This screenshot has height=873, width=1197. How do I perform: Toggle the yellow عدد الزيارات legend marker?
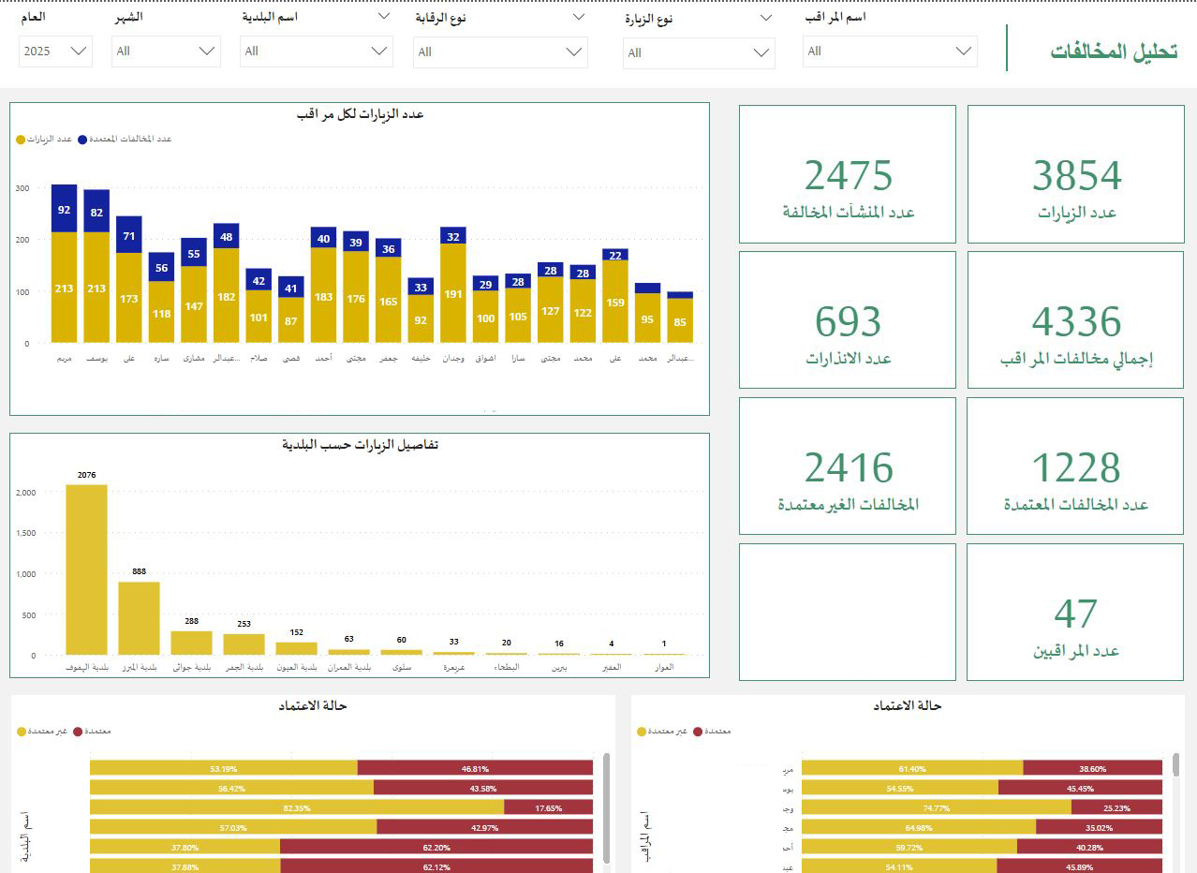click(x=20, y=138)
